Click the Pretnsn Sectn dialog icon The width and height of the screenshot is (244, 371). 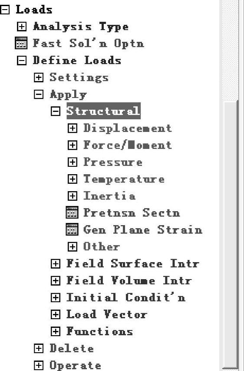point(72,212)
